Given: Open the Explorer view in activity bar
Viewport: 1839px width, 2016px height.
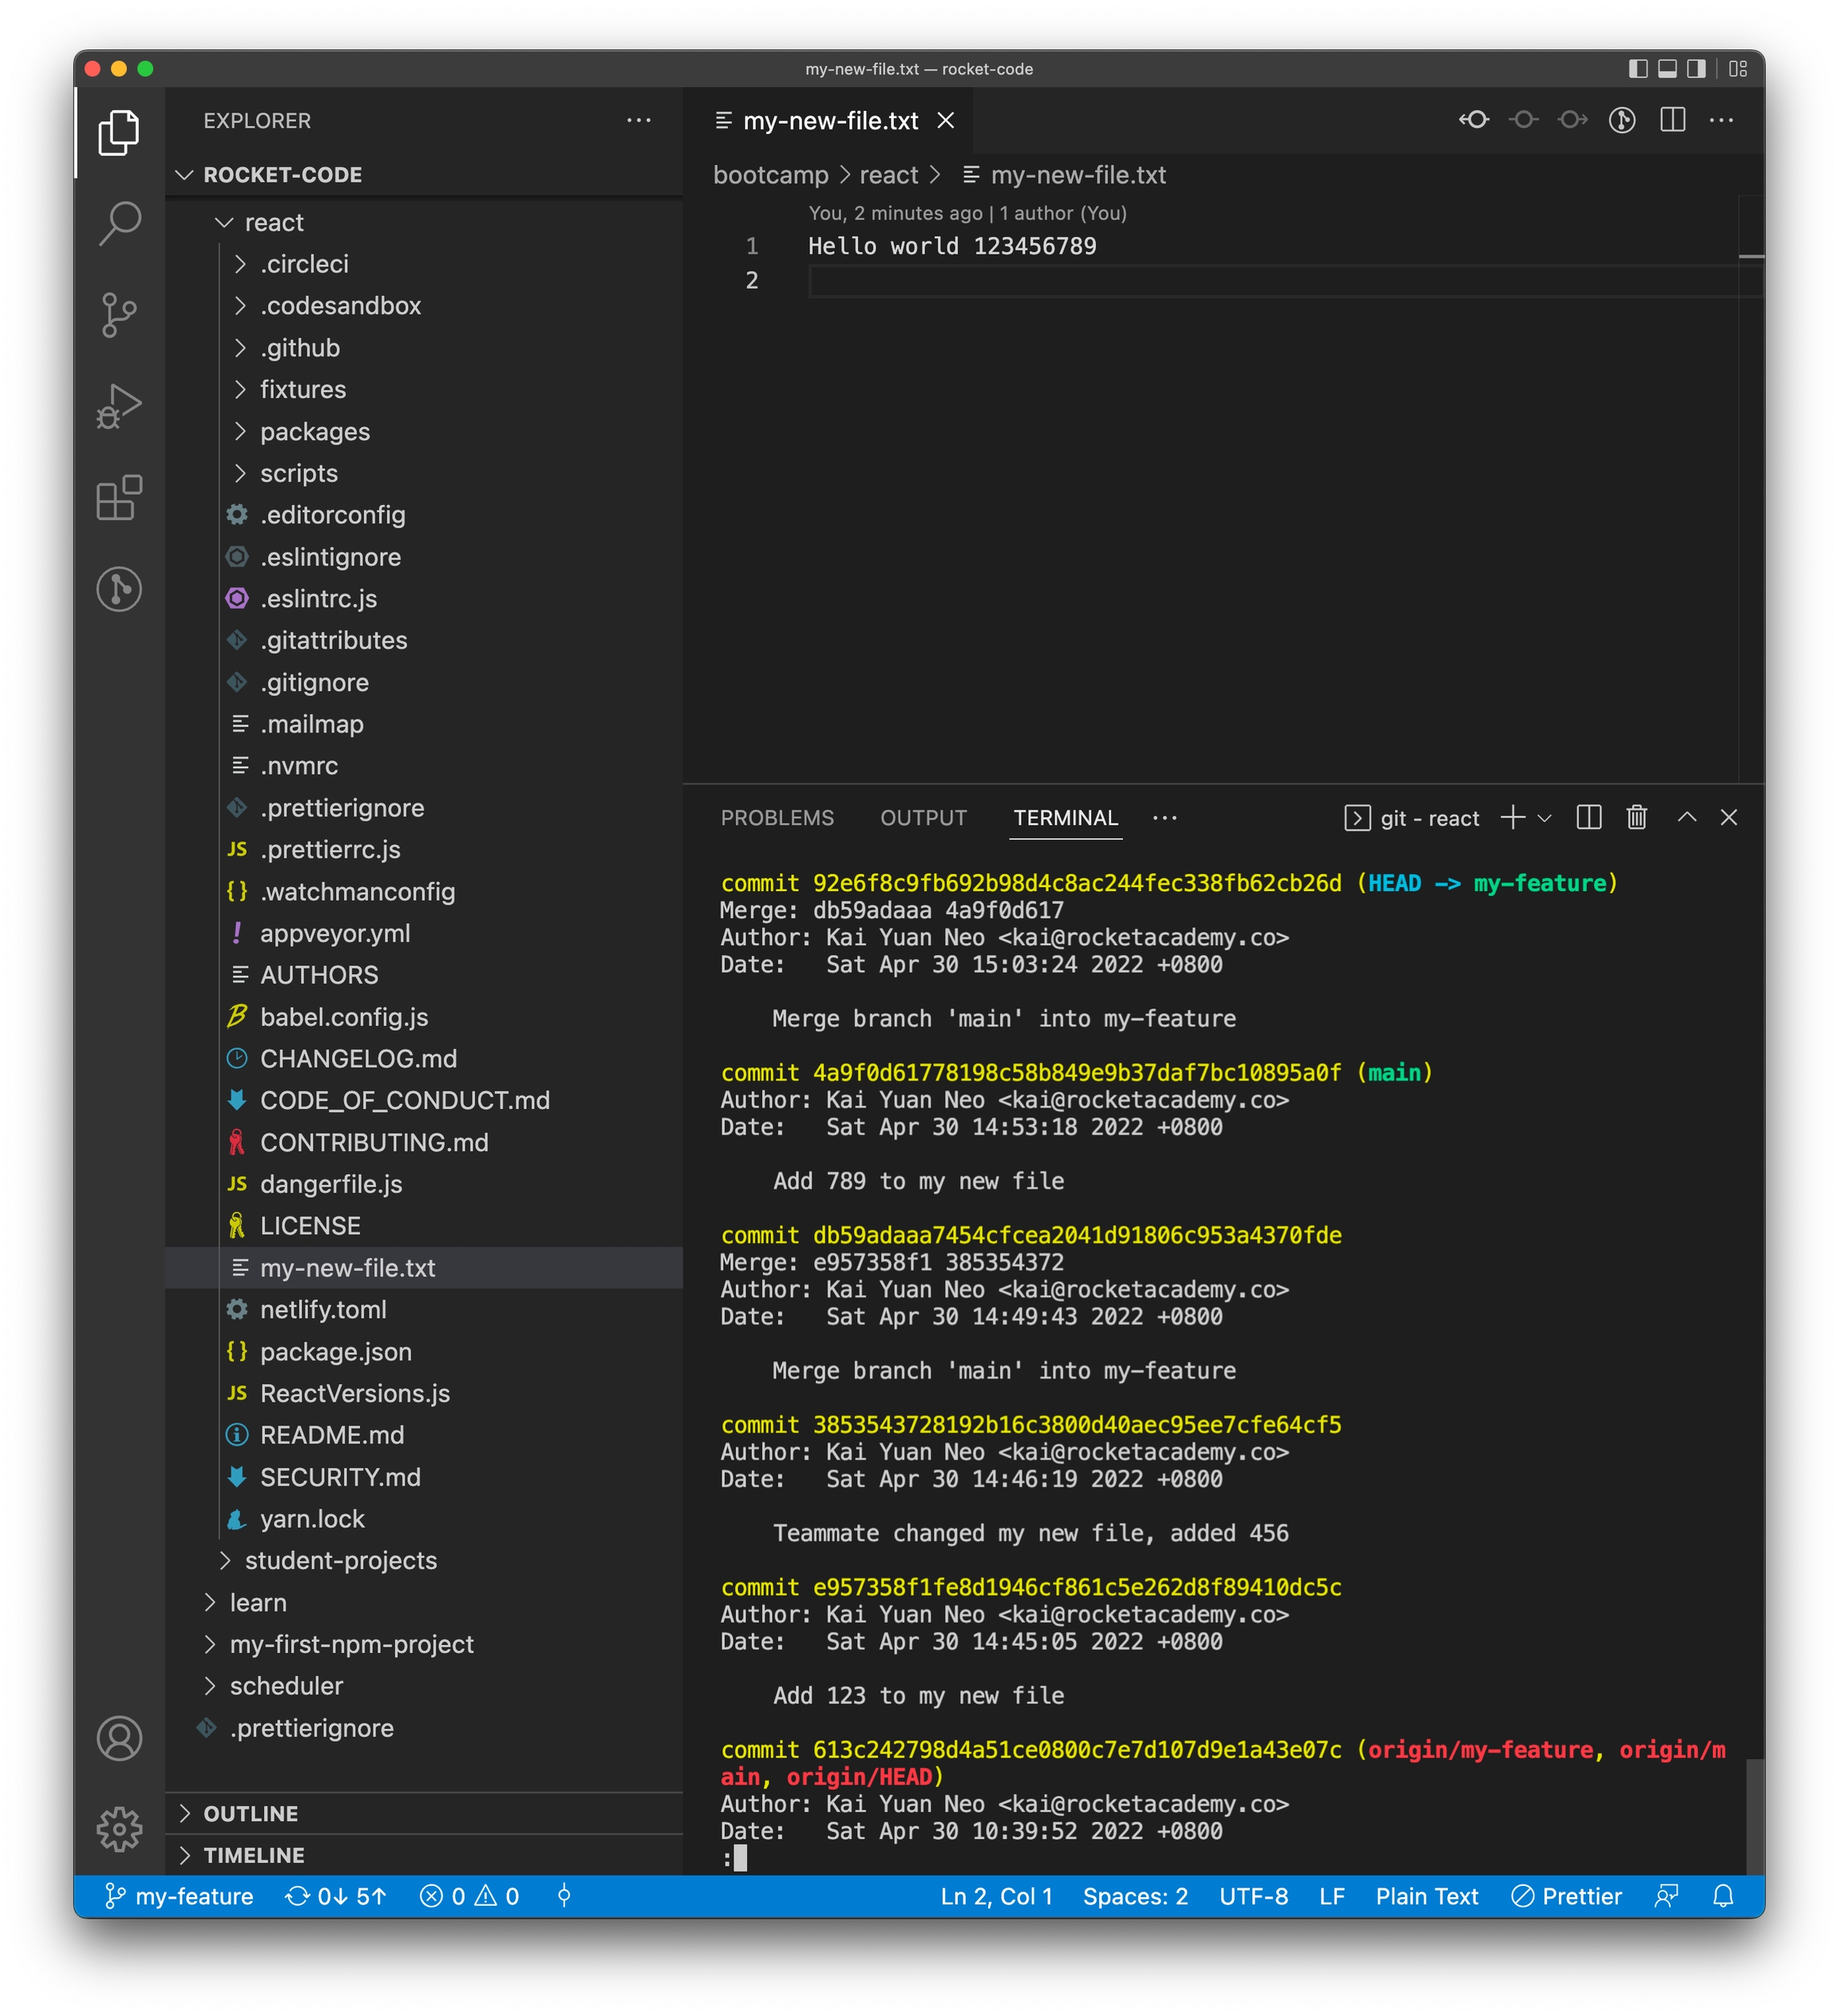Looking at the screenshot, I should click(119, 132).
